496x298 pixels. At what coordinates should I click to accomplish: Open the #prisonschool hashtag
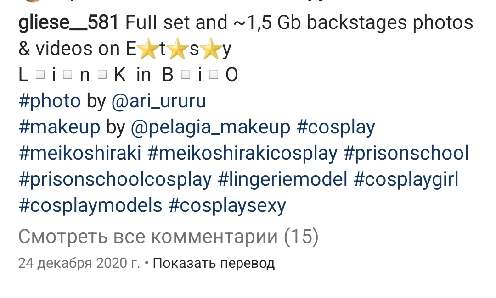pos(406,154)
